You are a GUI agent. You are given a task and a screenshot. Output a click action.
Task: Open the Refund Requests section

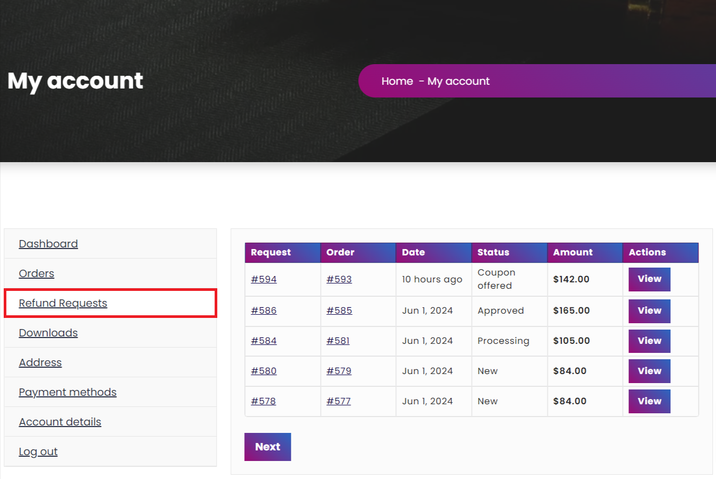63,303
